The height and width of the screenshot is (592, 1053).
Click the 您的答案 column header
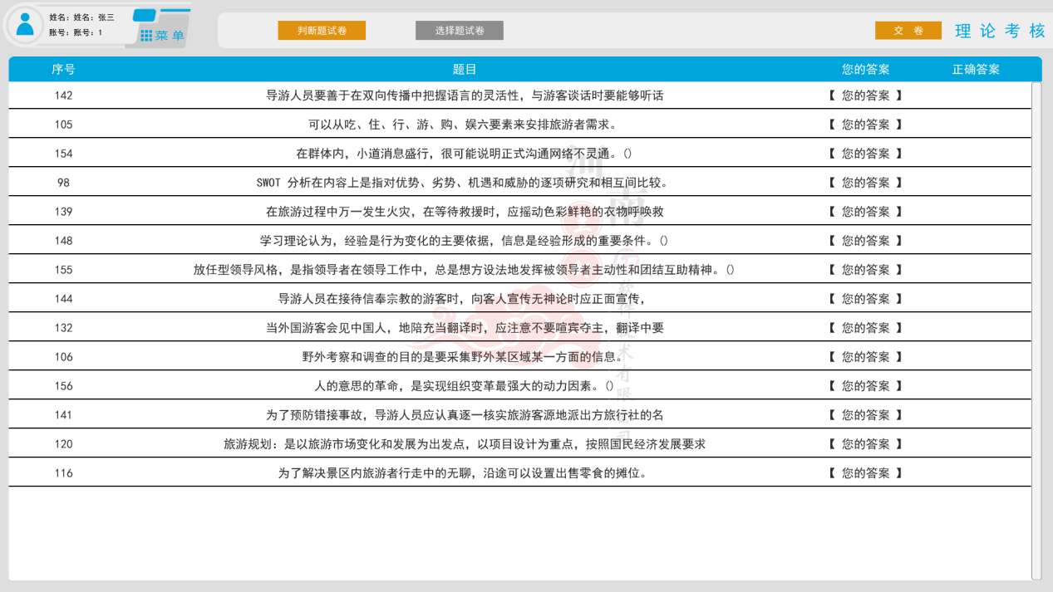click(x=865, y=70)
